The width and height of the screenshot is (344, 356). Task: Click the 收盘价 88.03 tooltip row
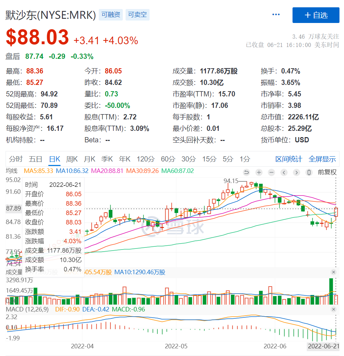click(x=53, y=222)
